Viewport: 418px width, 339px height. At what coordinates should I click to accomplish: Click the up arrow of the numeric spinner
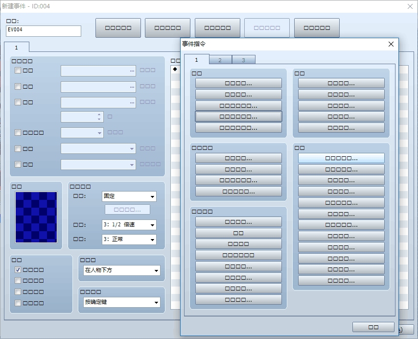point(99,115)
